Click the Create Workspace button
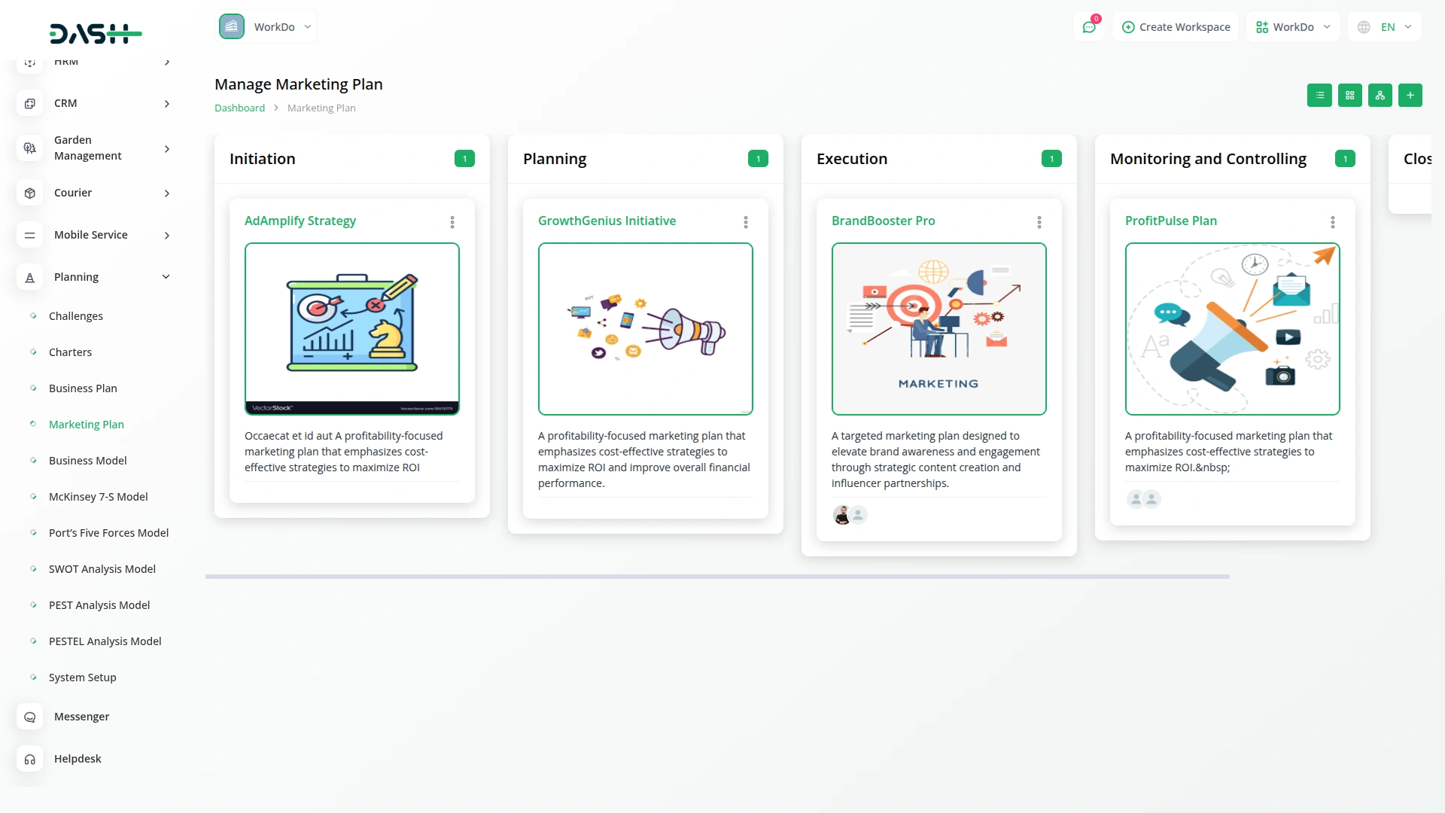Image resolution: width=1445 pixels, height=813 pixels. tap(1176, 27)
